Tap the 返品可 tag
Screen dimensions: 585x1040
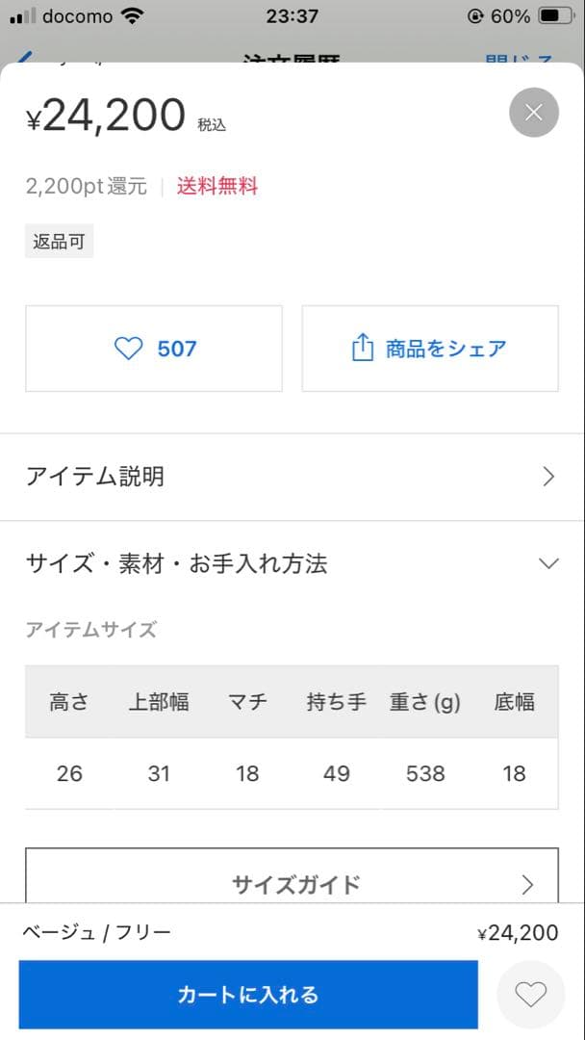pyautogui.click(x=59, y=240)
